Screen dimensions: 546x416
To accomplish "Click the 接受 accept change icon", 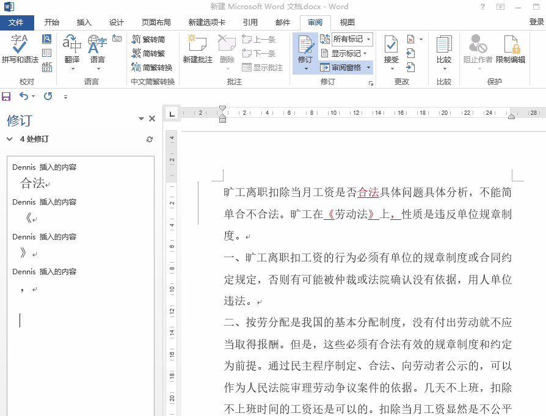I will point(391,49).
